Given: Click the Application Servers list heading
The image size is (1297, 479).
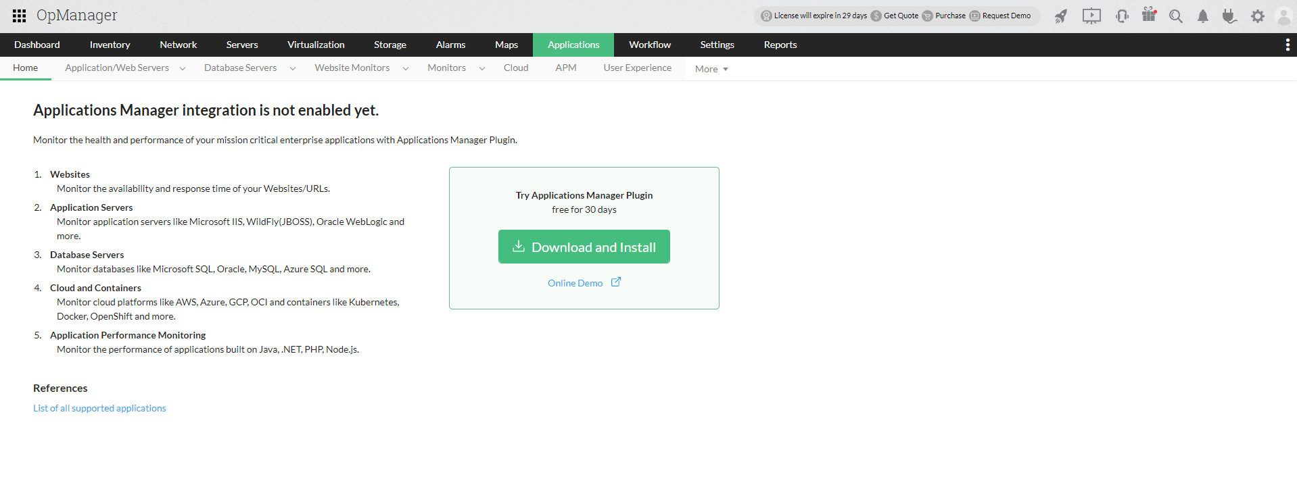Looking at the screenshot, I should tap(91, 207).
